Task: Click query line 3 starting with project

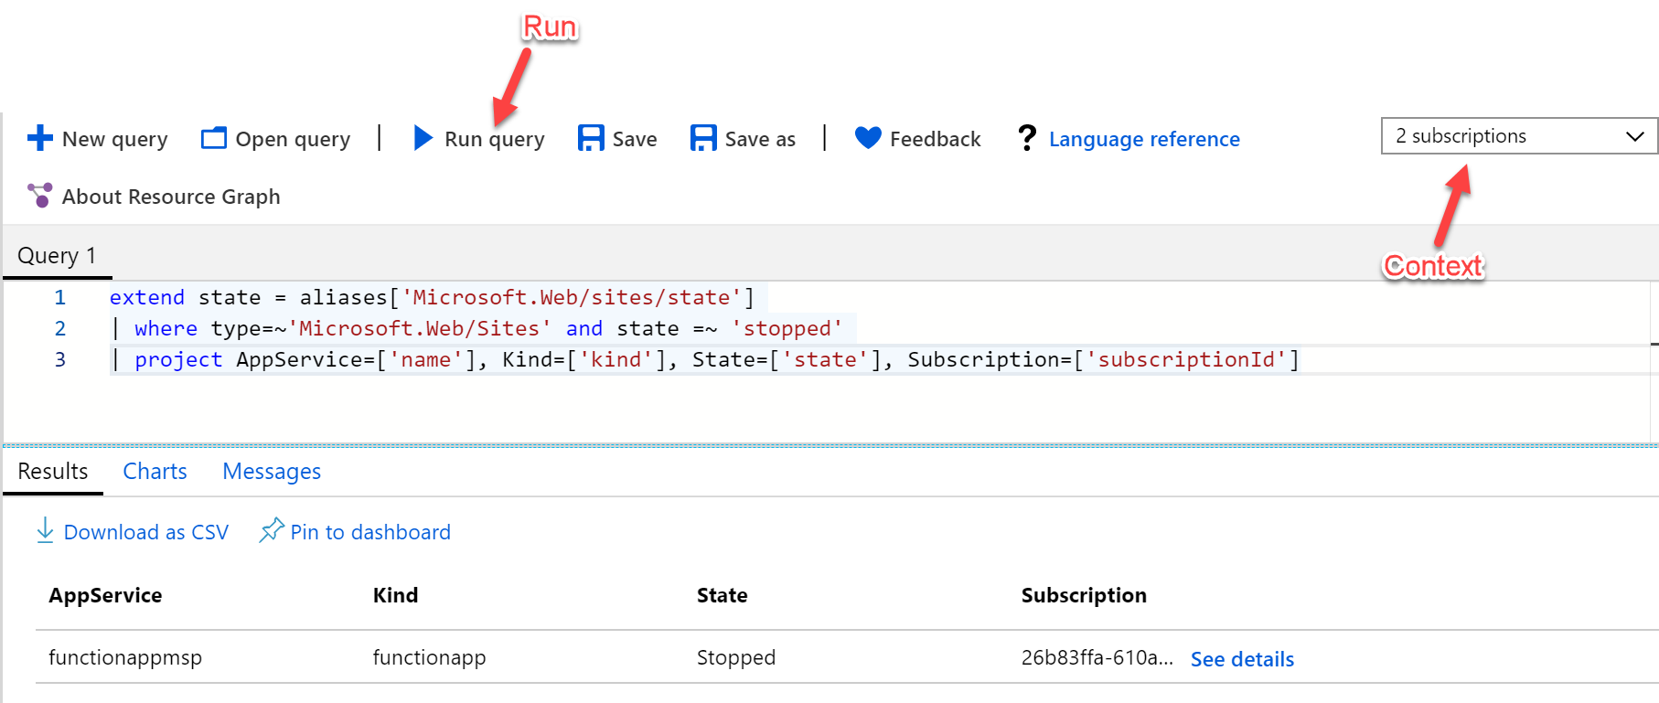Action: [704, 359]
